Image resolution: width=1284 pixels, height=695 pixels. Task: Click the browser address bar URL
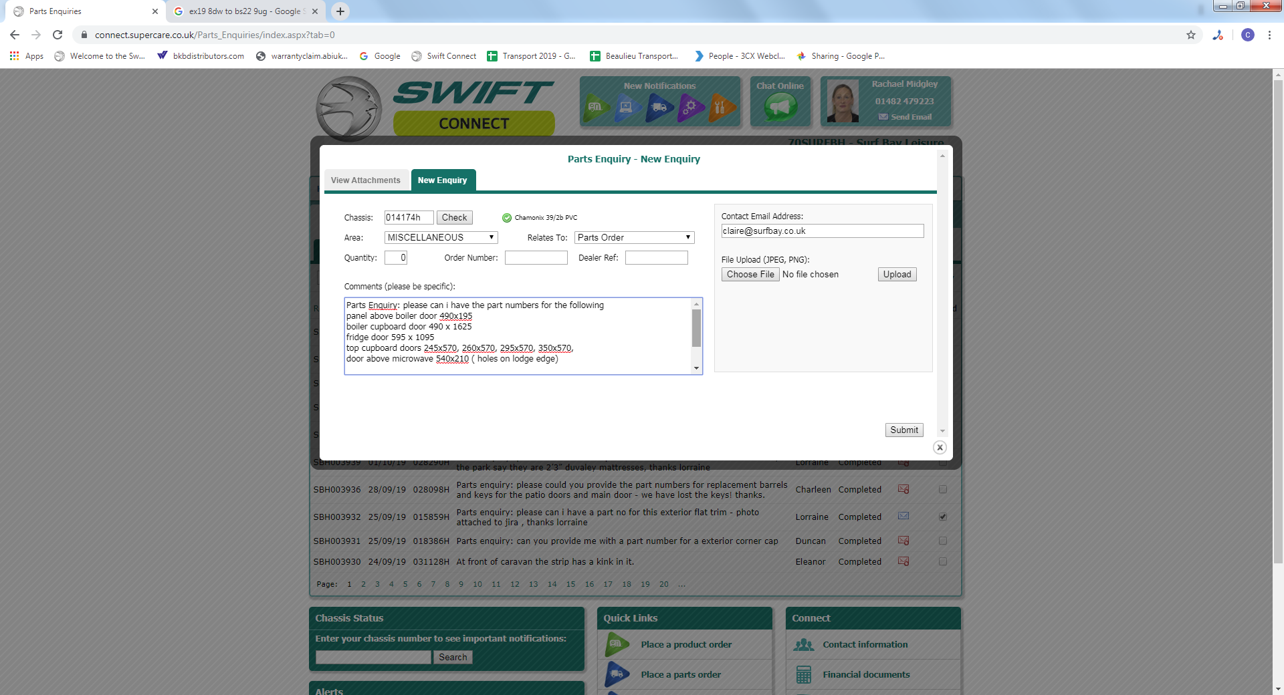tap(215, 35)
